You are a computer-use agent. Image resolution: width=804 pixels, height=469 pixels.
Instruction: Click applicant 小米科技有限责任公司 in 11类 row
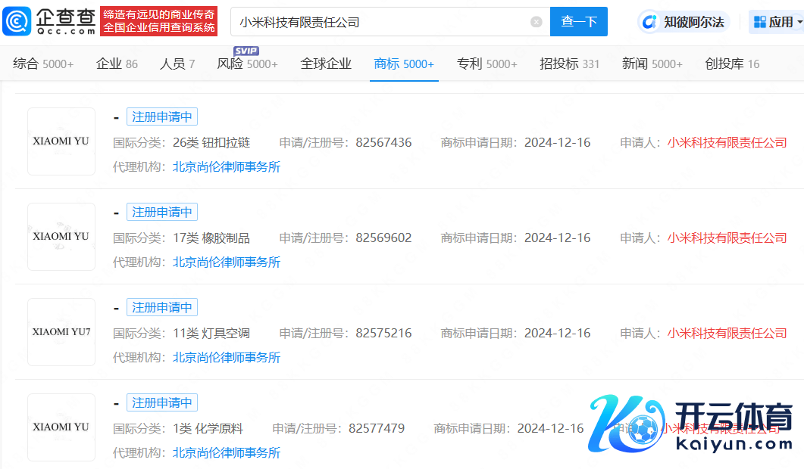[x=727, y=333]
